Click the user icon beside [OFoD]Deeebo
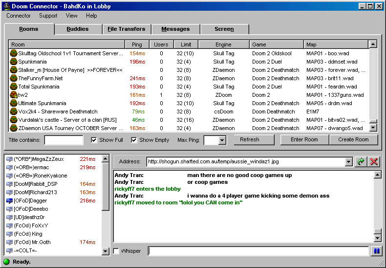386x268 pixels. coord(9,209)
